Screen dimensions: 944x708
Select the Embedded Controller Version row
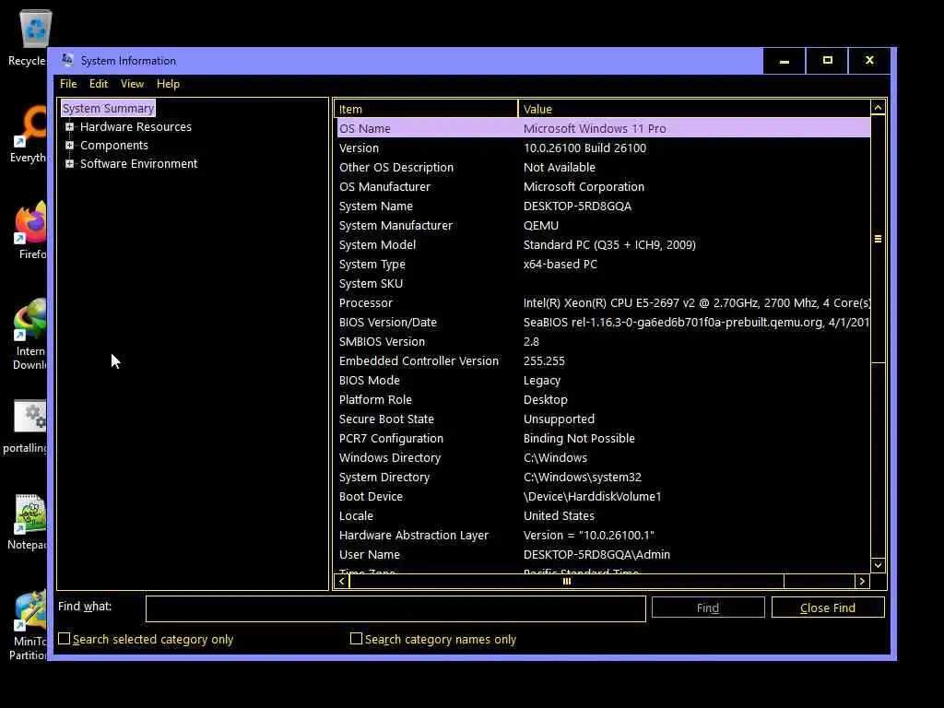click(x=603, y=360)
